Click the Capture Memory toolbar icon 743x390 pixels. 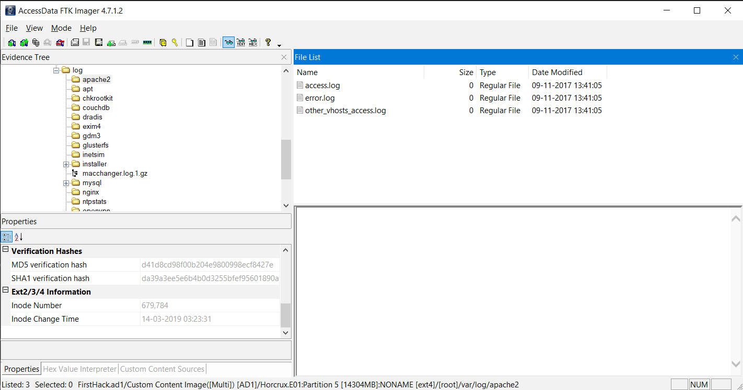pos(147,43)
